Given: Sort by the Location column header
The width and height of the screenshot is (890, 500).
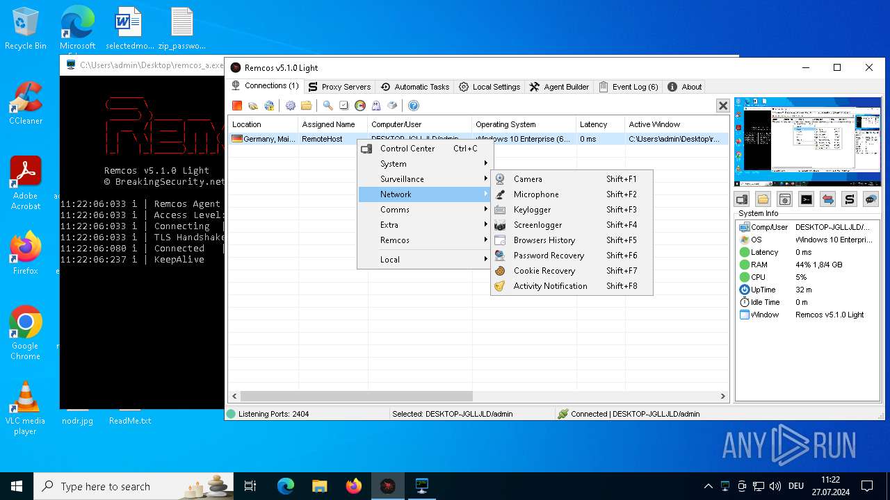Looking at the screenshot, I should [264, 124].
